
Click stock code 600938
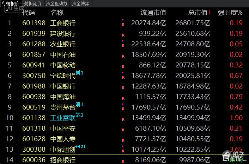(x=34, y=97)
